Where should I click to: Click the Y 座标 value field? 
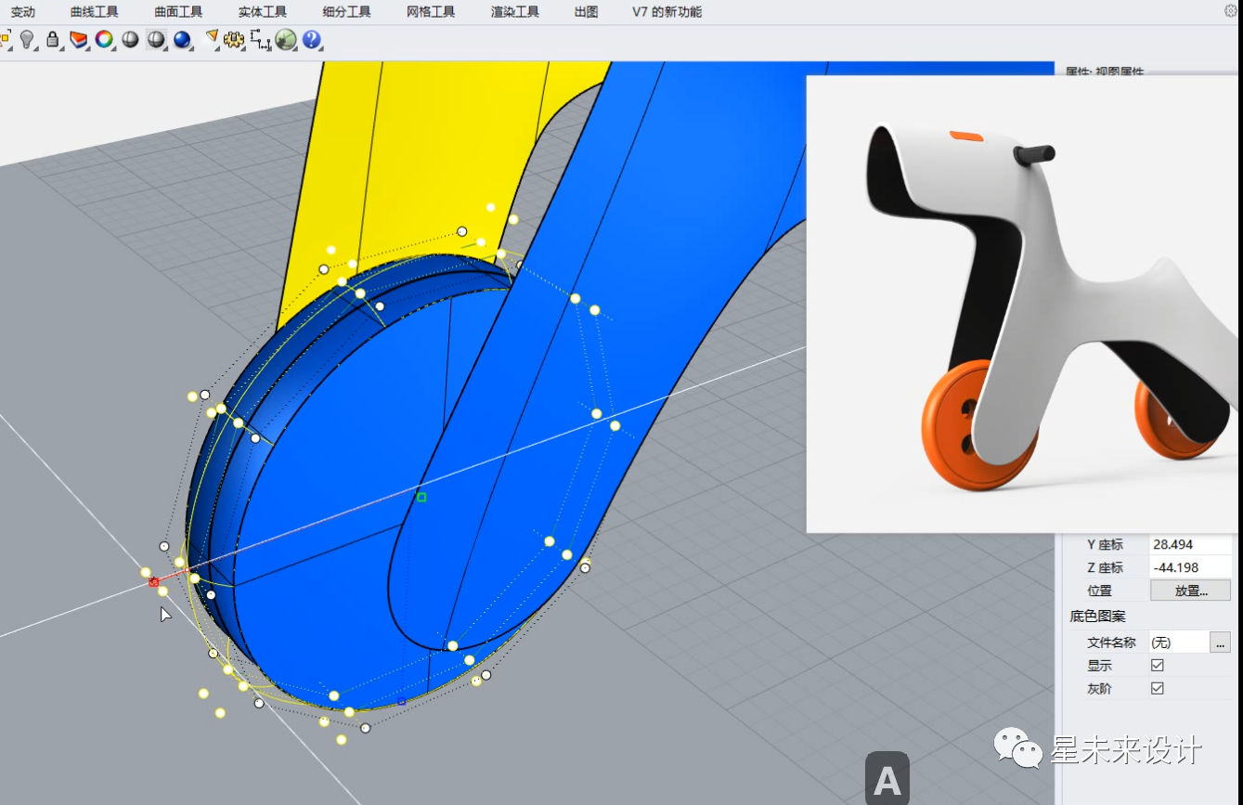click(x=1190, y=545)
